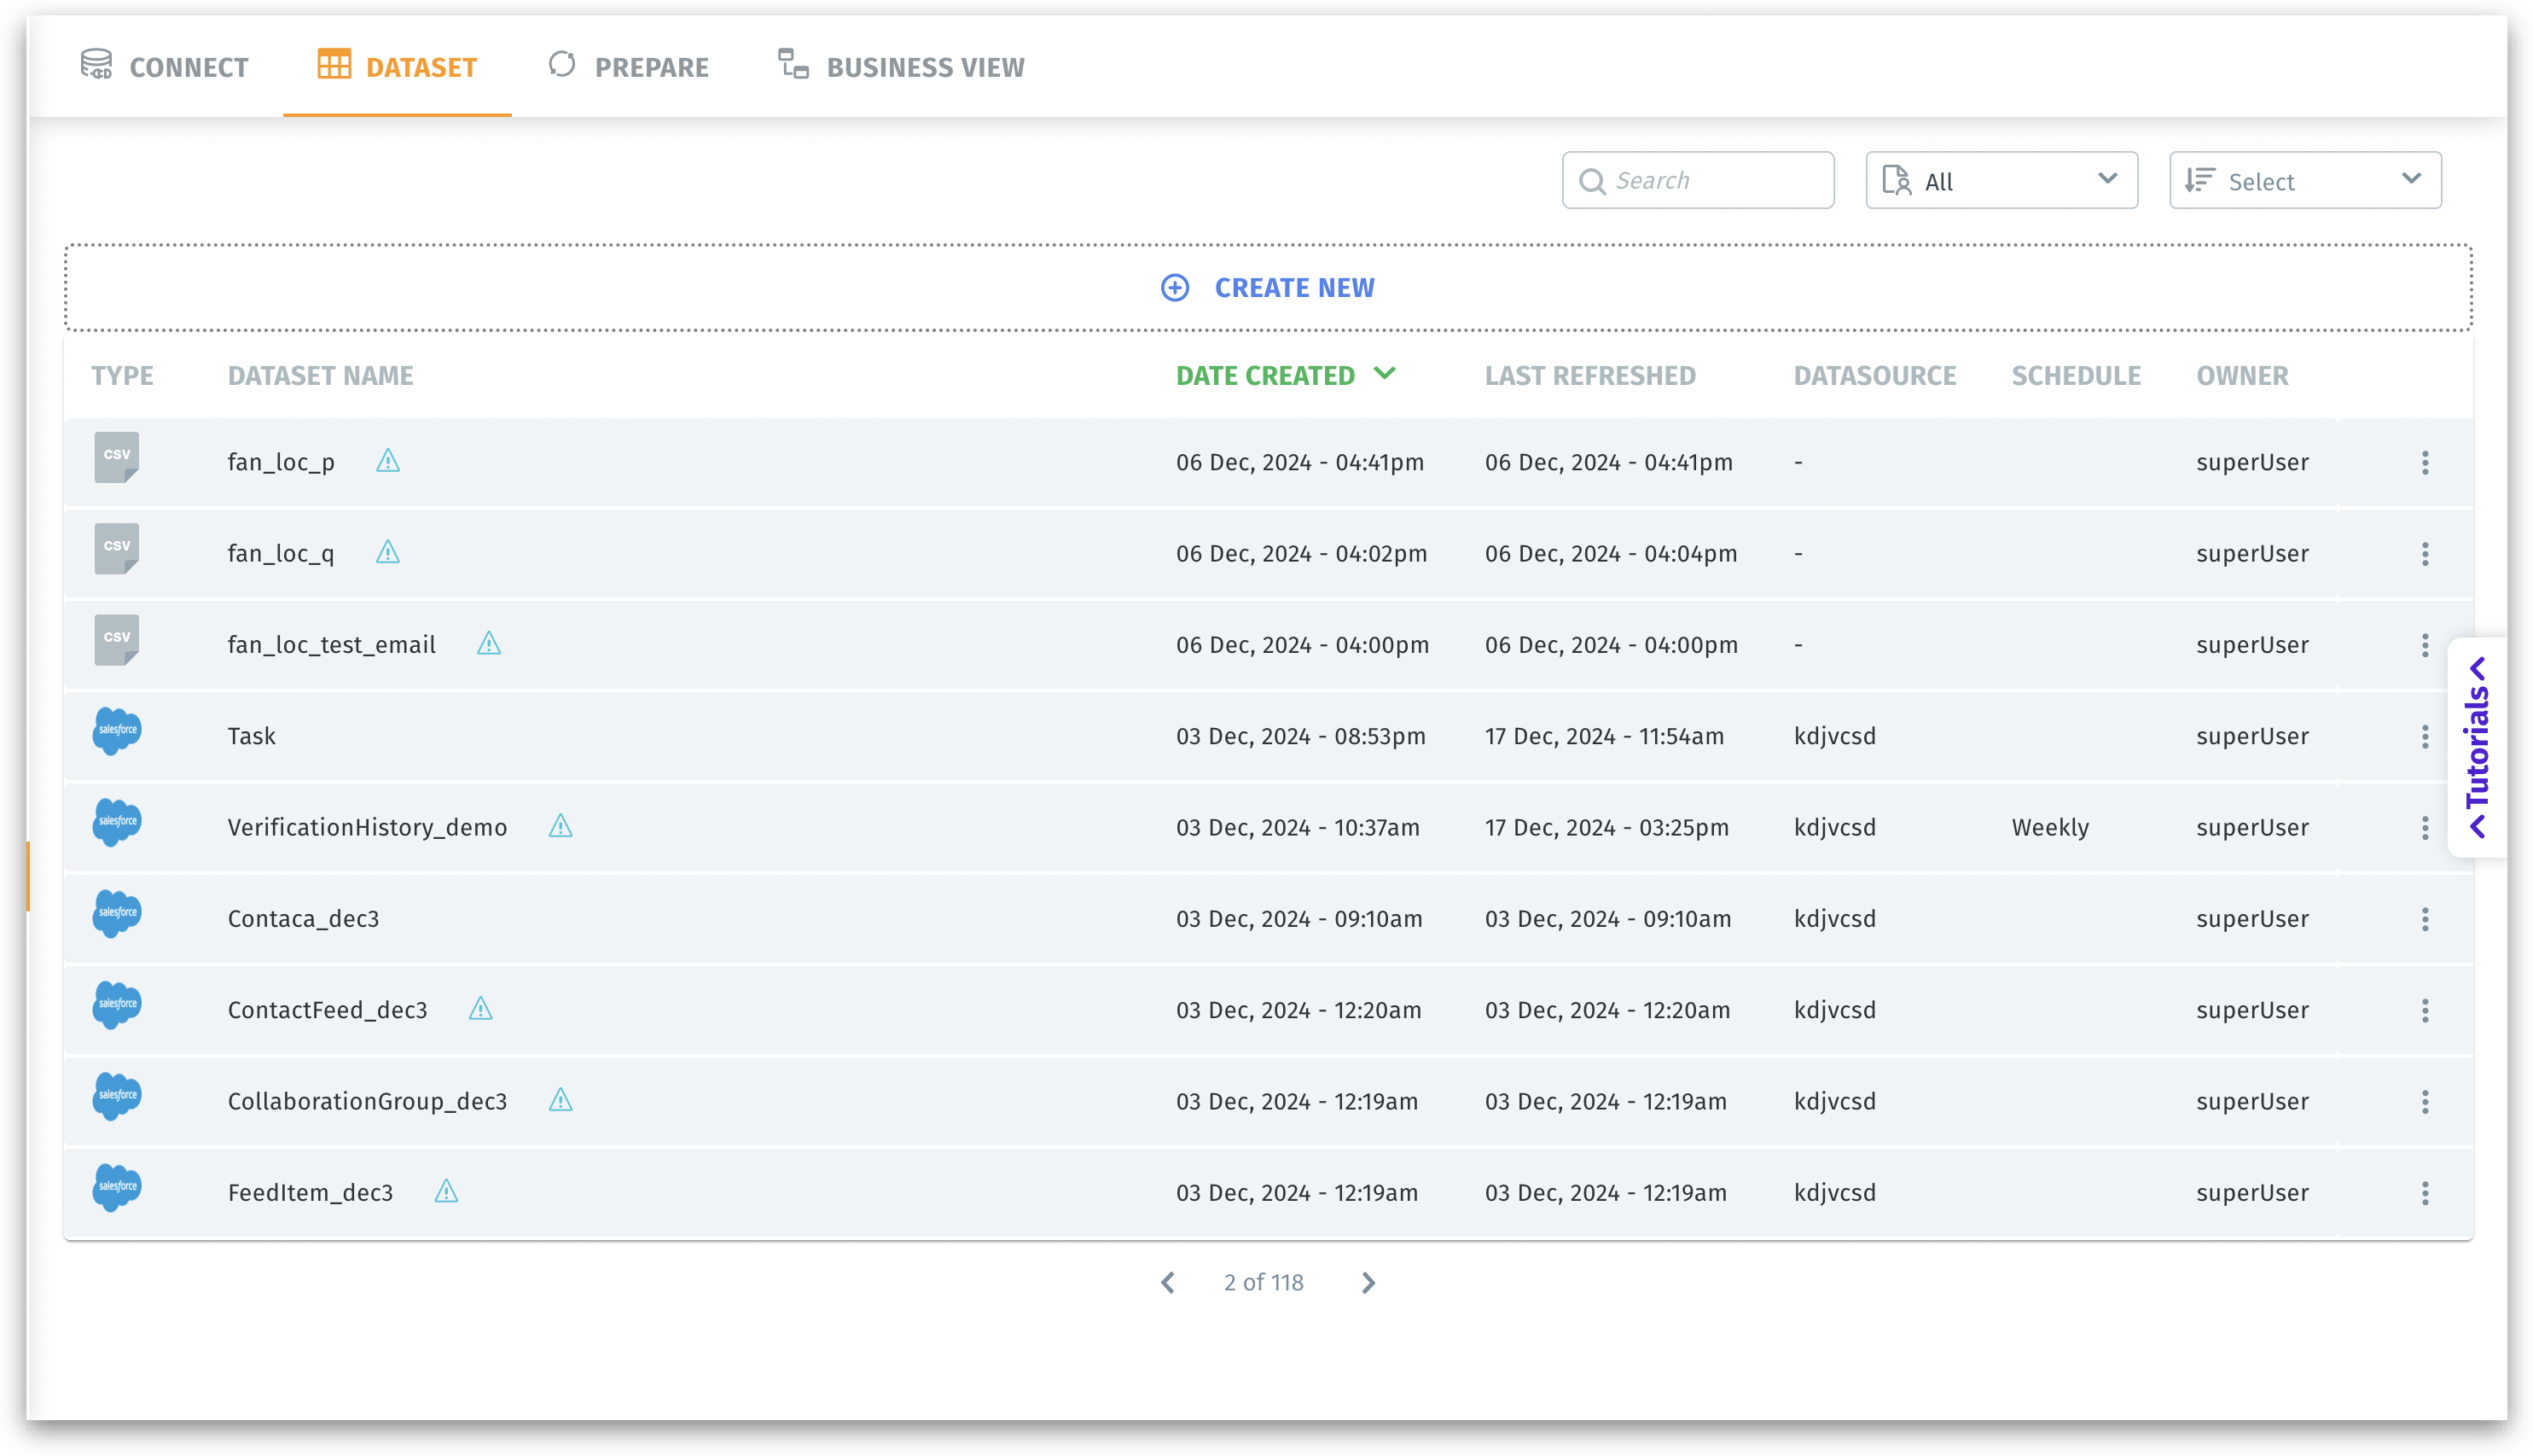Click the warning icon beside FeedItem_dec3

(446, 1191)
